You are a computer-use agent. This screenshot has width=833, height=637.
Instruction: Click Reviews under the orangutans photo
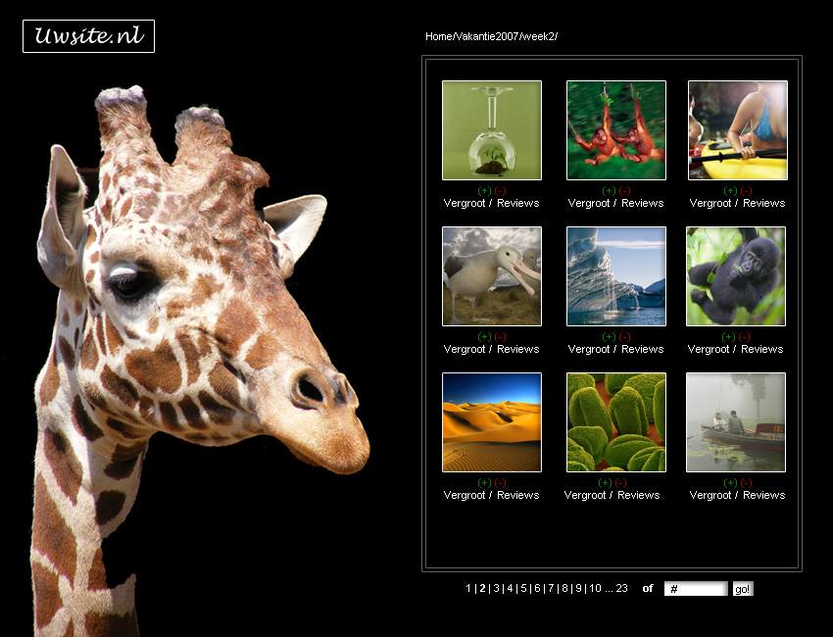click(642, 204)
